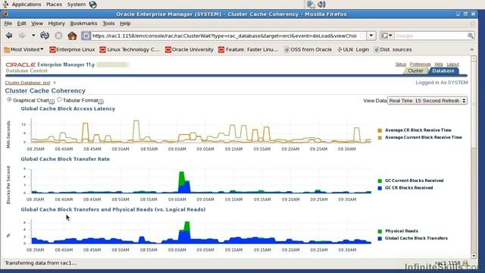Viewport: 485px width, 273px height.
Task: Click the stop loading icon
Action: click(x=58, y=36)
